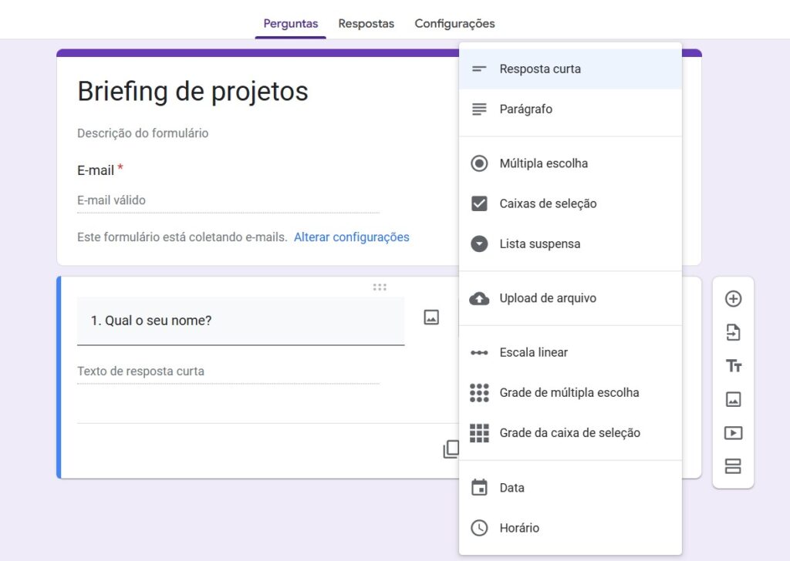
Task: Switch to the Respostas tab
Action: tap(366, 24)
